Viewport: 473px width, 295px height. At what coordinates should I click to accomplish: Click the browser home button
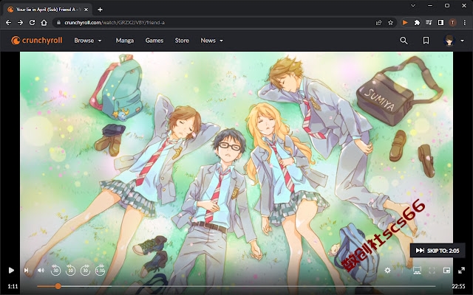click(44, 23)
